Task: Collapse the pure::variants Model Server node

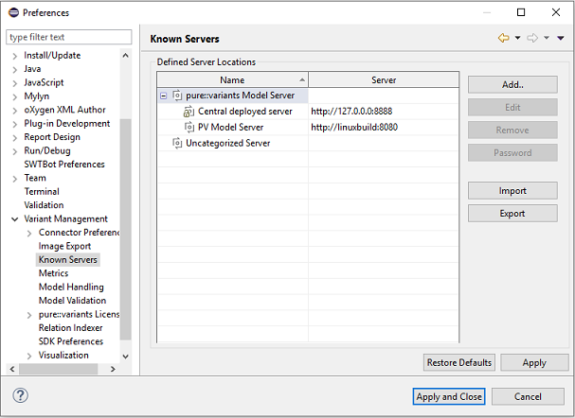Action: [164, 96]
